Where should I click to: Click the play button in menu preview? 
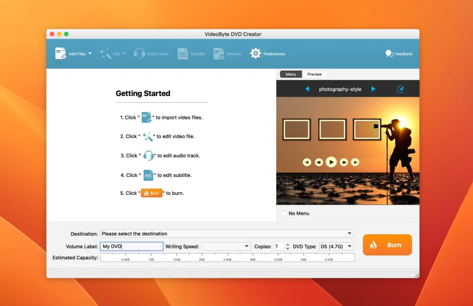(x=331, y=162)
